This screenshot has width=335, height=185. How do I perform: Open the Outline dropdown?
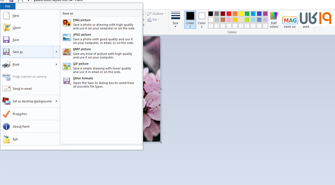[157, 14]
